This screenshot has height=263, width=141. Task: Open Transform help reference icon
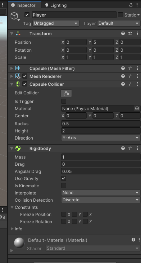point(123,33)
